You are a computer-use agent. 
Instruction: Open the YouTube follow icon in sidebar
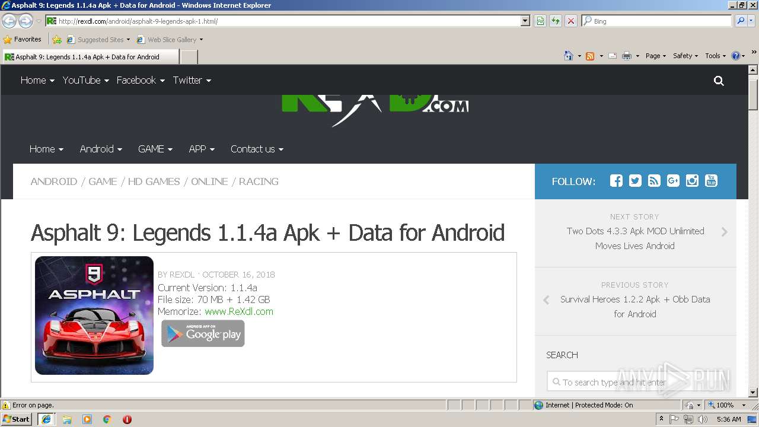tap(711, 181)
